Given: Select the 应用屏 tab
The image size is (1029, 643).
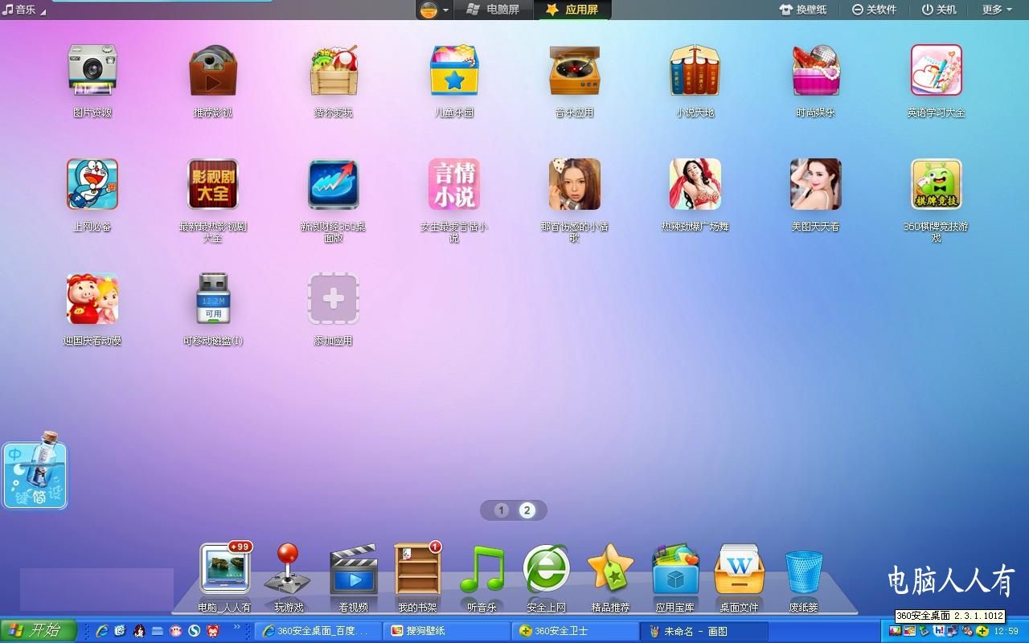Looking at the screenshot, I should (x=573, y=10).
